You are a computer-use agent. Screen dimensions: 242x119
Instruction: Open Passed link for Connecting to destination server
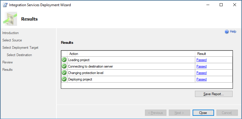[x=201, y=66]
